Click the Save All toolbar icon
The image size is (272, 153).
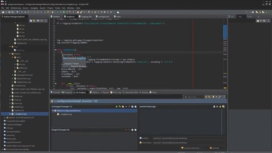point(12,12)
